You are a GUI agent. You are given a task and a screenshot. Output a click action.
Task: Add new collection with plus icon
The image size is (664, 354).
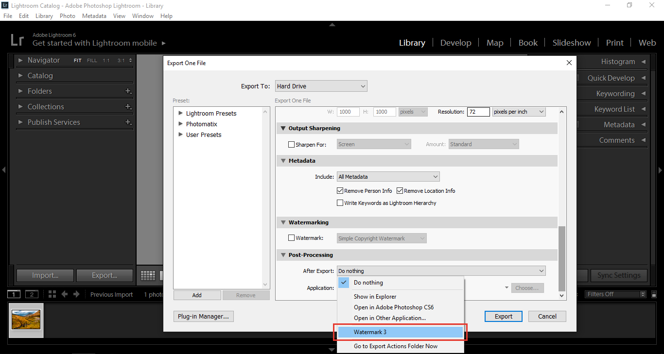click(128, 107)
